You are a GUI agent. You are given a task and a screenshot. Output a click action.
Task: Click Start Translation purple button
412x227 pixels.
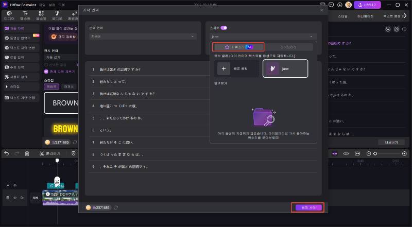pyautogui.click(x=308, y=207)
